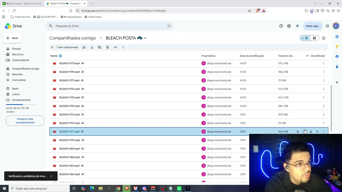Download the selected file from the toolbar
Screen dimensions: 342x192
[x=92, y=47]
